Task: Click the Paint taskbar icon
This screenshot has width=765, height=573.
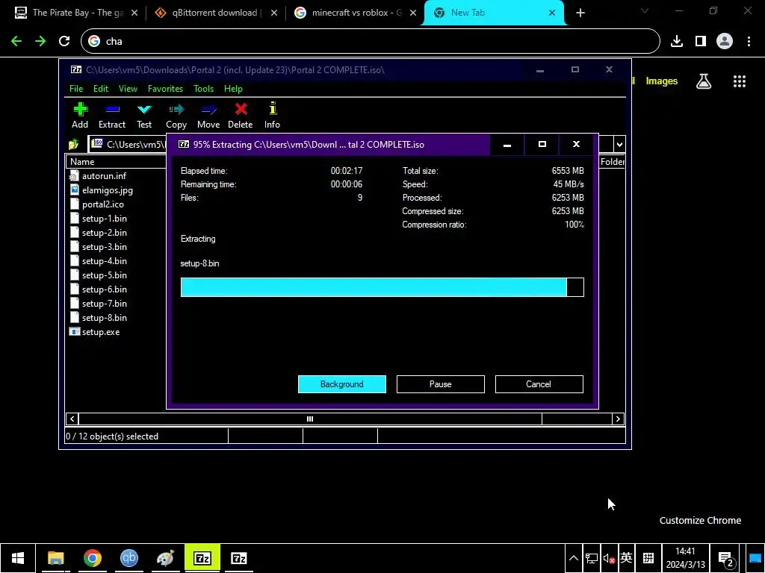Action: (x=165, y=558)
